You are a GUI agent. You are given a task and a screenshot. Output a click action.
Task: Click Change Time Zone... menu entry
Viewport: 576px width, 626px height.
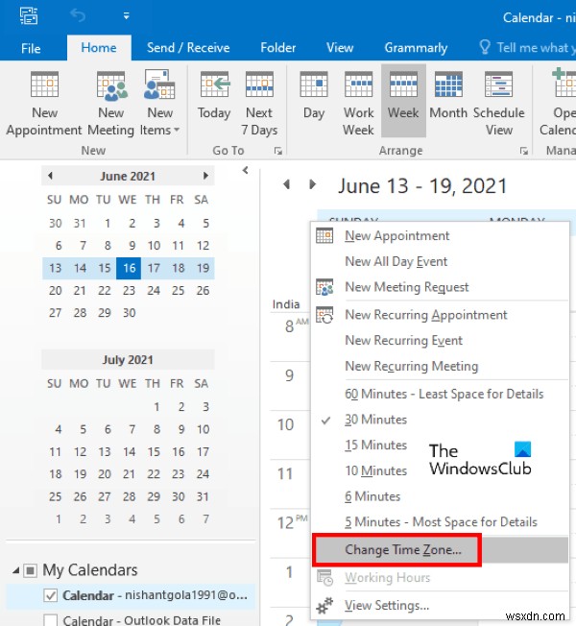440,550
